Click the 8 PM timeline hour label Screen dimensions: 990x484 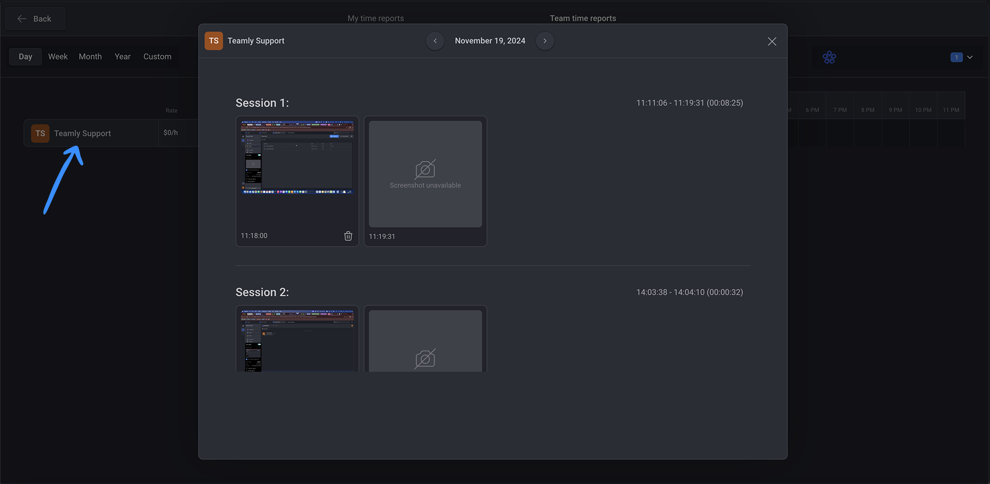pyautogui.click(x=867, y=110)
